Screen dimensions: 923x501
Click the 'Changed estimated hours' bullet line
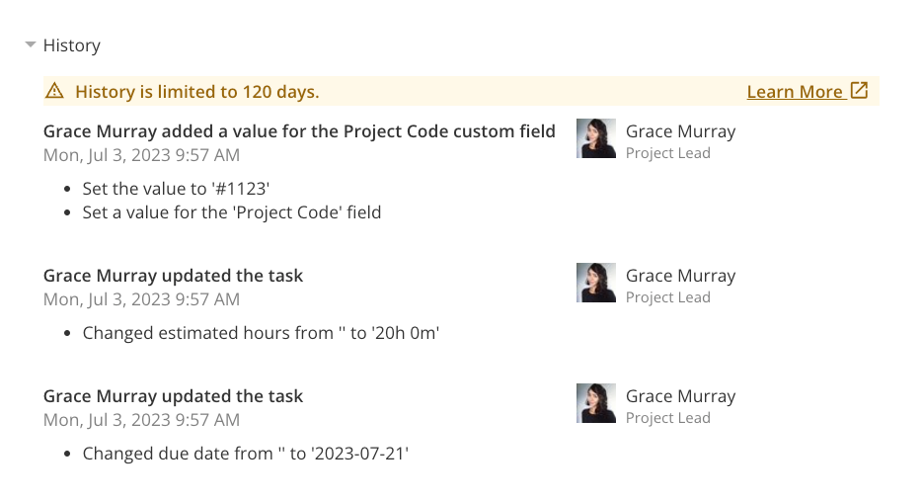(261, 333)
